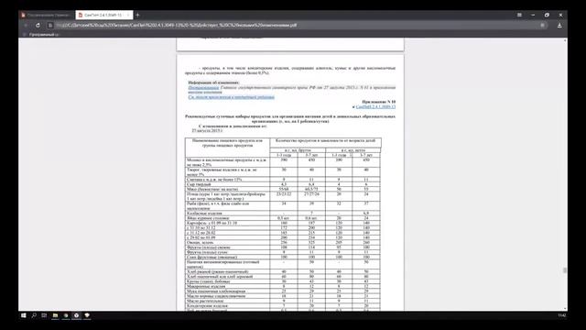
Task: Open the Постановление hyperlink
Action: pyautogui.click(x=203, y=88)
